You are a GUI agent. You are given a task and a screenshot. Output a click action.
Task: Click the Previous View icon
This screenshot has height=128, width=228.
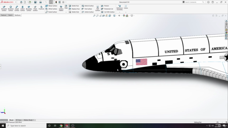[100, 16]
